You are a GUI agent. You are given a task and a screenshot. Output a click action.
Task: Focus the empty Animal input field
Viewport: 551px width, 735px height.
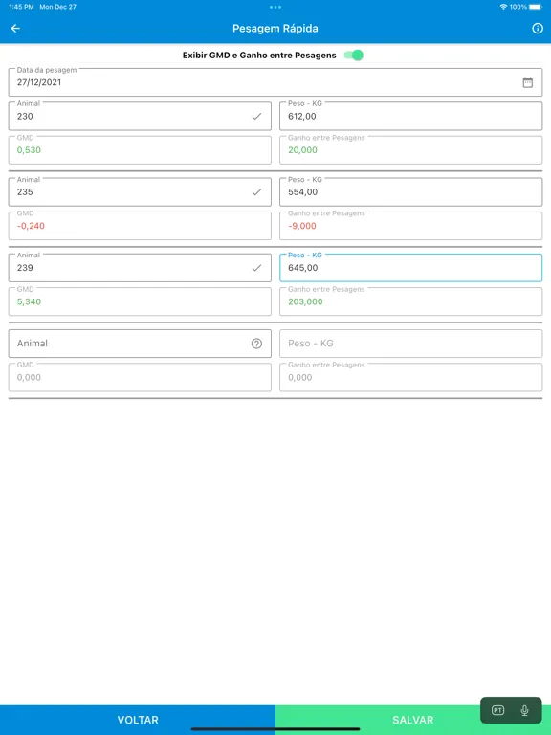point(140,344)
